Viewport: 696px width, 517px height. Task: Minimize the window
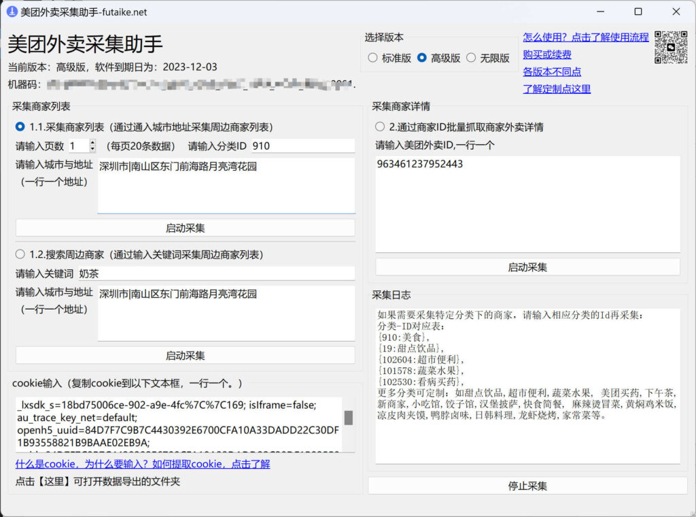[x=600, y=12]
